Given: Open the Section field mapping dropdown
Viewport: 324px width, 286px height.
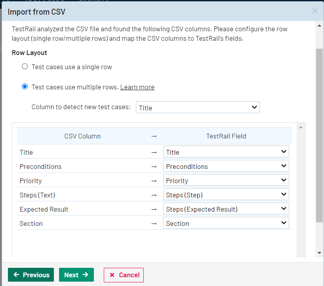Looking at the screenshot, I should click(x=226, y=223).
